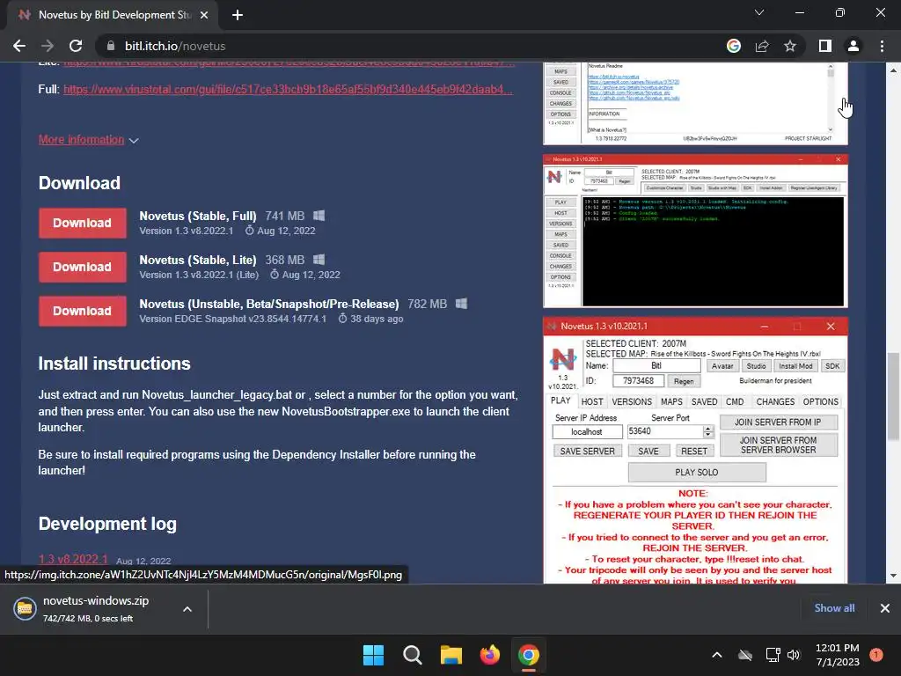This screenshot has height=676, width=901.
Task: Close the Novetus browser tab
Action: tap(204, 15)
